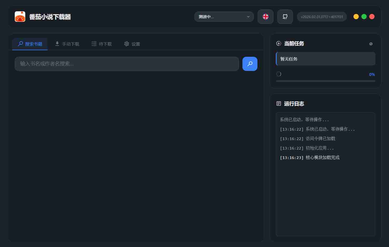Click the current task download-clock icon
The image size is (389, 247).
[278, 44]
